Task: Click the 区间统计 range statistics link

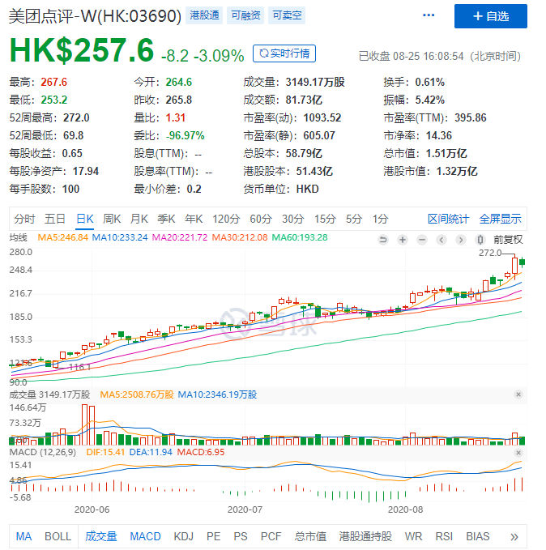Action: click(x=448, y=219)
